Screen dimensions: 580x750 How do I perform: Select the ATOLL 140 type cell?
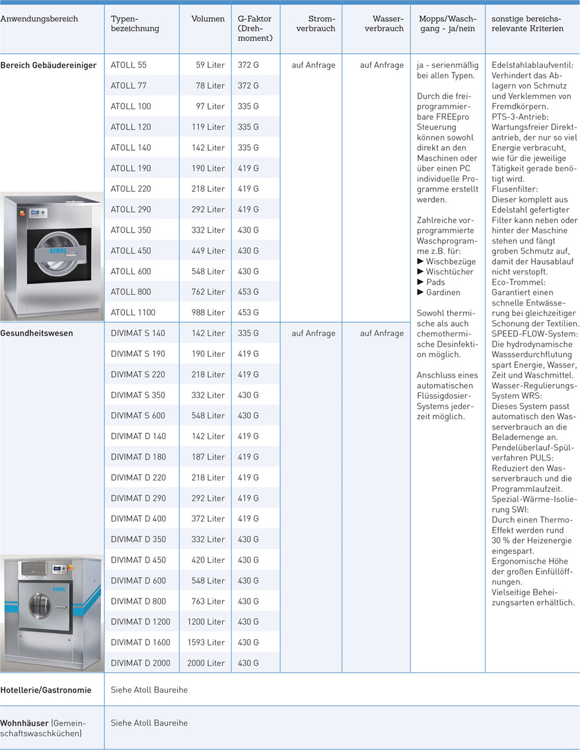(x=131, y=147)
